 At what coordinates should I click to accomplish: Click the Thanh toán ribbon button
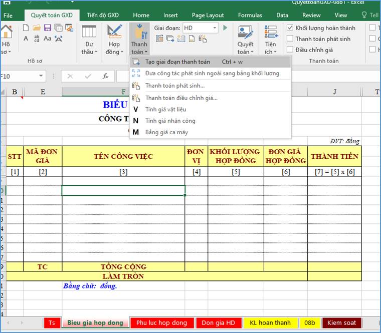click(139, 39)
